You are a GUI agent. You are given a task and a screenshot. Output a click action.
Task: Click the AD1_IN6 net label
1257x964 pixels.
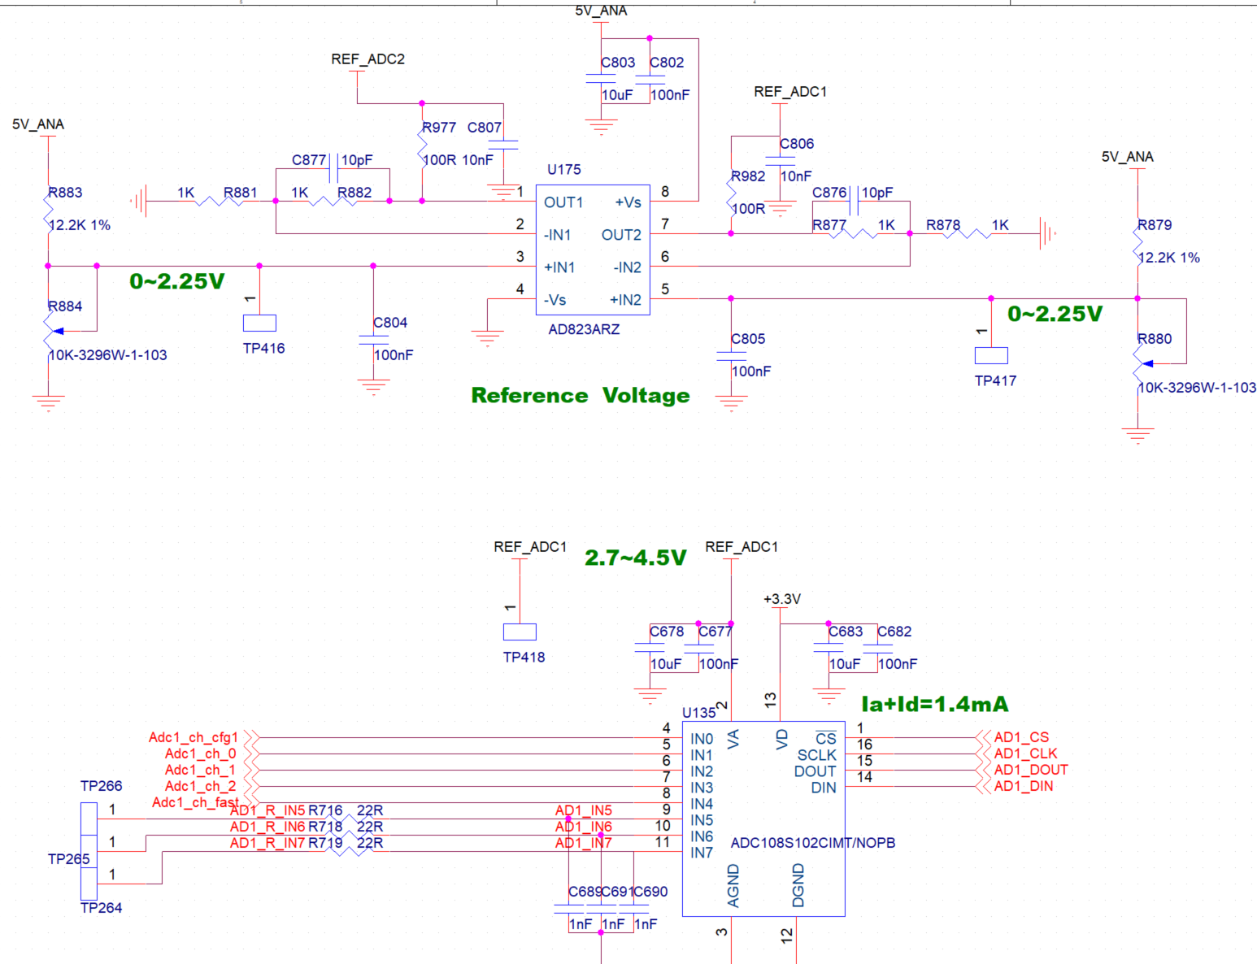(x=584, y=827)
